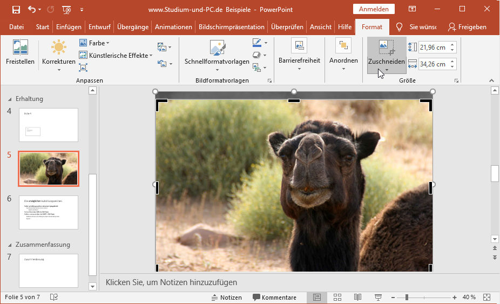
Task: Open Bildformatvorlagen dialog launcher
Action: click(270, 81)
